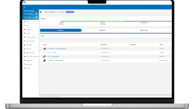Open Contracten from the sidebar
Viewport: 194px width, 109px height.
(x=29, y=29)
